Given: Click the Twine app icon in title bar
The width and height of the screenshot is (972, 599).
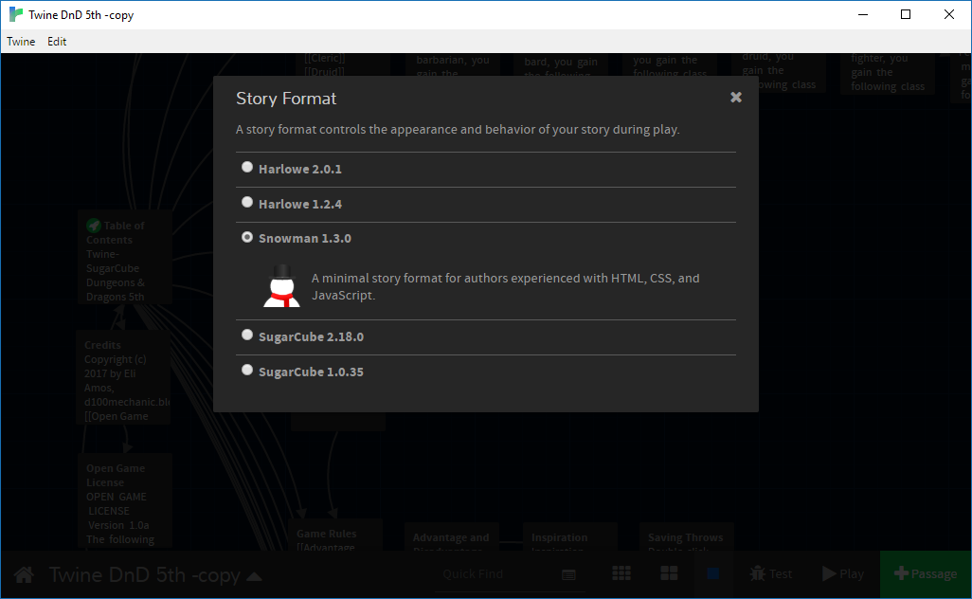Looking at the screenshot, I should point(16,14).
